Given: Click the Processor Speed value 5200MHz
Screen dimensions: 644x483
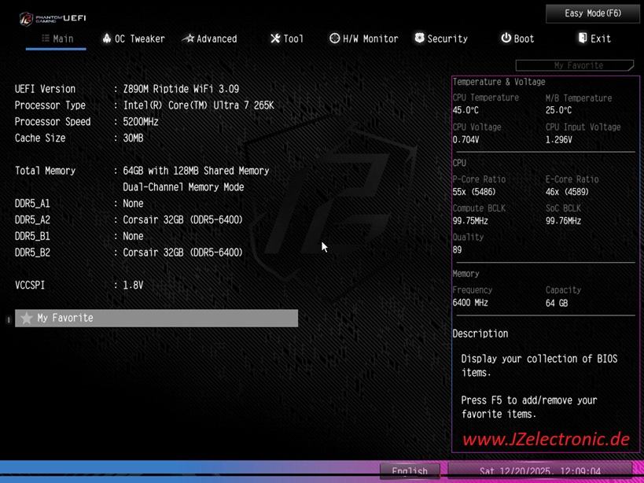Looking at the screenshot, I should click(x=141, y=122).
